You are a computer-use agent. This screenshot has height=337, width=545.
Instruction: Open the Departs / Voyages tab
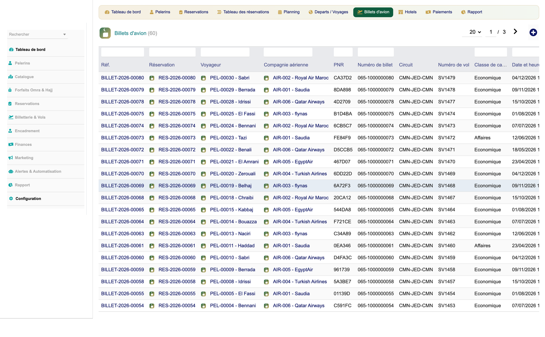pyautogui.click(x=328, y=12)
